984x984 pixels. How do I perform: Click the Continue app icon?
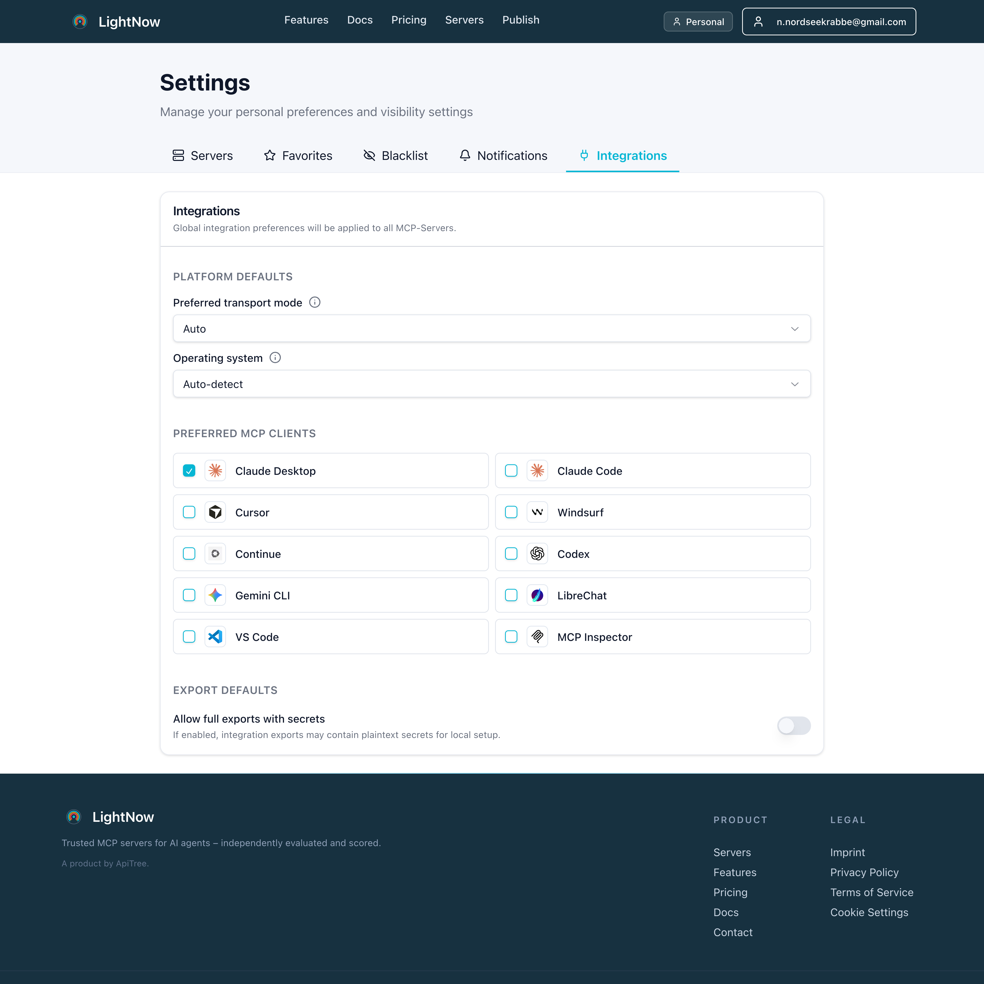tap(216, 553)
